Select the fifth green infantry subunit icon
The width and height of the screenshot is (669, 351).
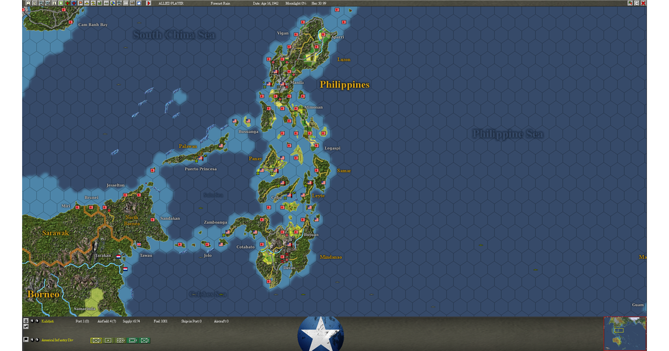click(x=144, y=341)
